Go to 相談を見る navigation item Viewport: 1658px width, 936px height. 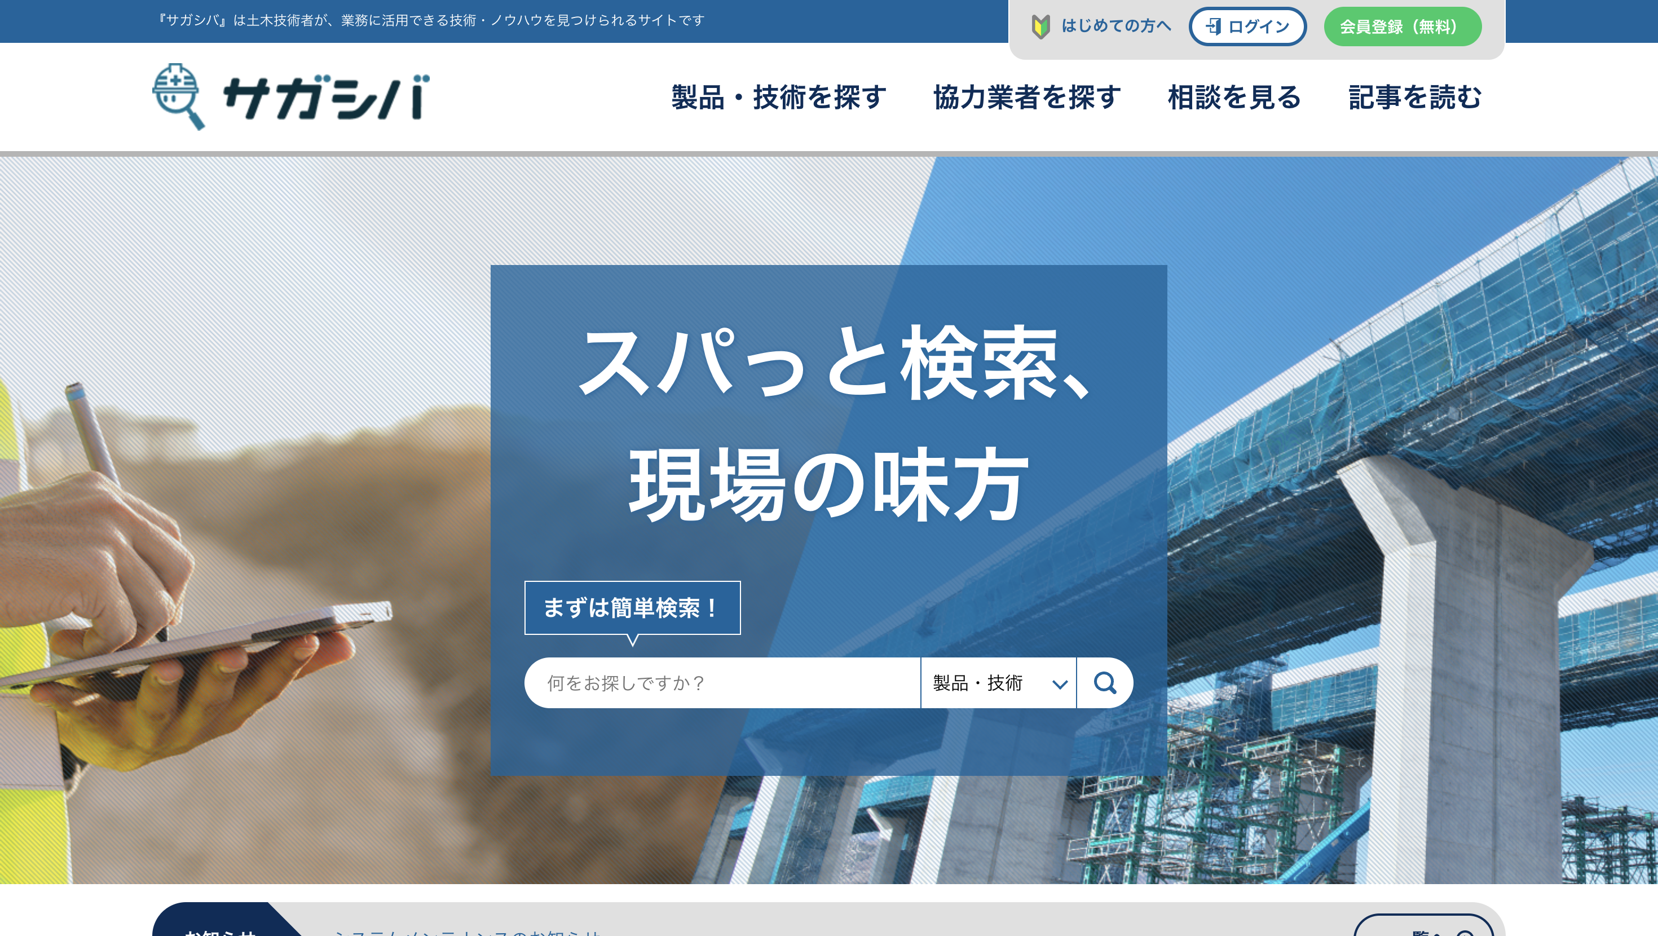[1234, 98]
